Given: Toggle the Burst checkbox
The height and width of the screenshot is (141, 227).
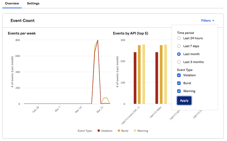Looking at the screenshot, I should pos(179,83).
